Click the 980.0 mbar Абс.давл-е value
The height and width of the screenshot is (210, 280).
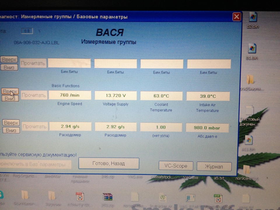207,128
